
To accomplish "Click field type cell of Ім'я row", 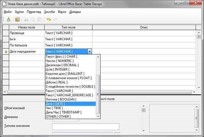I will point(68,39).
